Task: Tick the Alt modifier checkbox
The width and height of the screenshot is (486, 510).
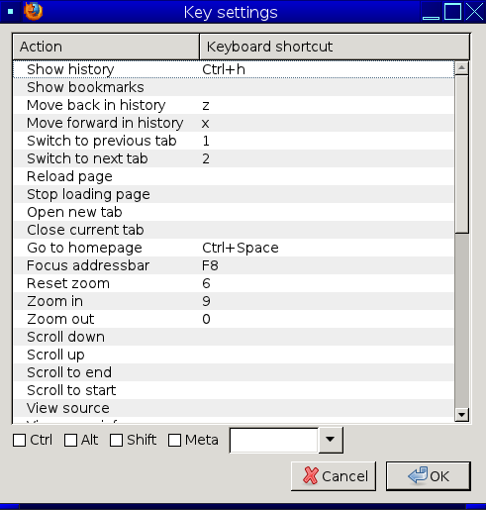Action: pos(70,440)
